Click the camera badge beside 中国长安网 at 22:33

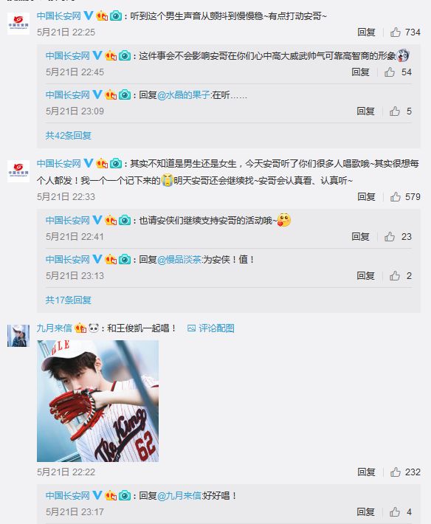[x=116, y=163]
